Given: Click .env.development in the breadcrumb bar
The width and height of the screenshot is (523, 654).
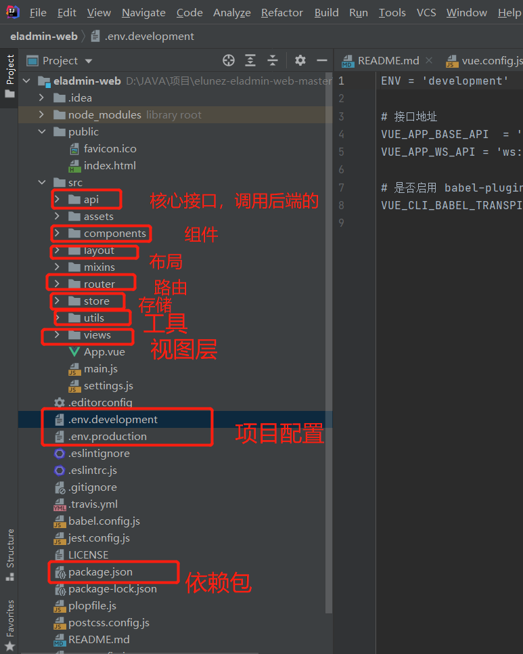Looking at the screenshot, I should tap(150, 37).
